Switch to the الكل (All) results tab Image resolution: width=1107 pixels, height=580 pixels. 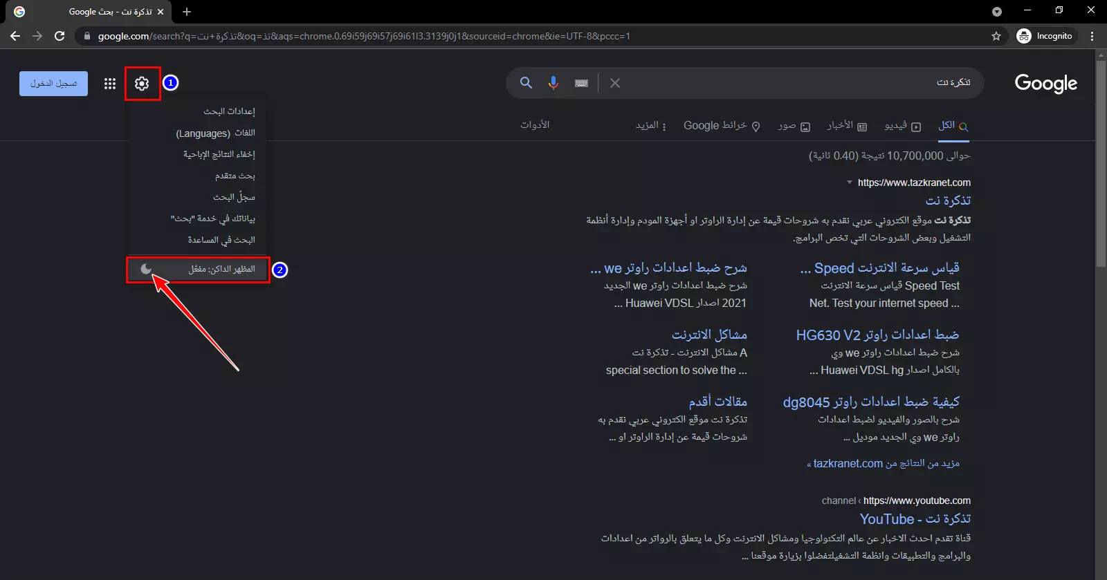coord(953,126)
